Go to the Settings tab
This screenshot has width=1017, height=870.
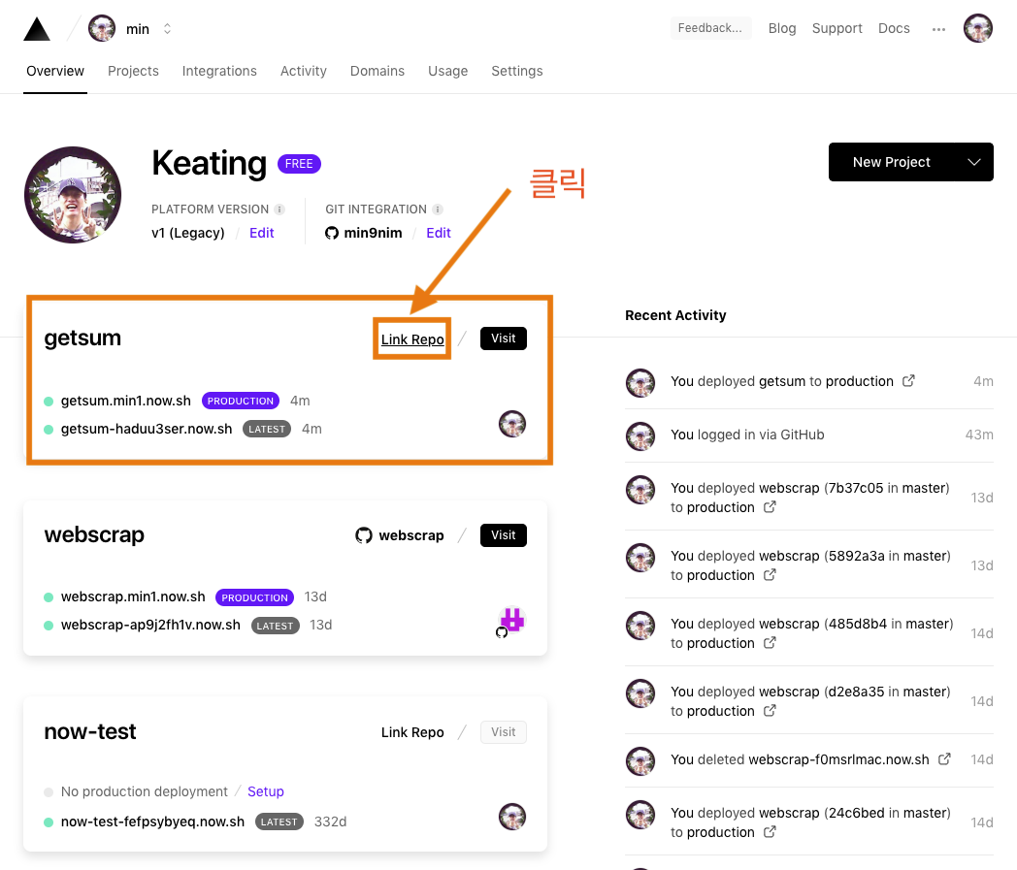point(517,71)
